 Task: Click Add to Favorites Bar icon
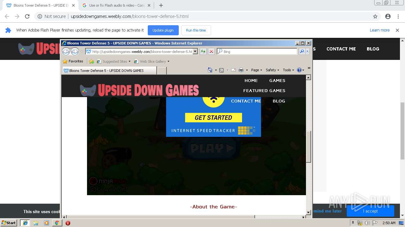click(x=91, y=61)
